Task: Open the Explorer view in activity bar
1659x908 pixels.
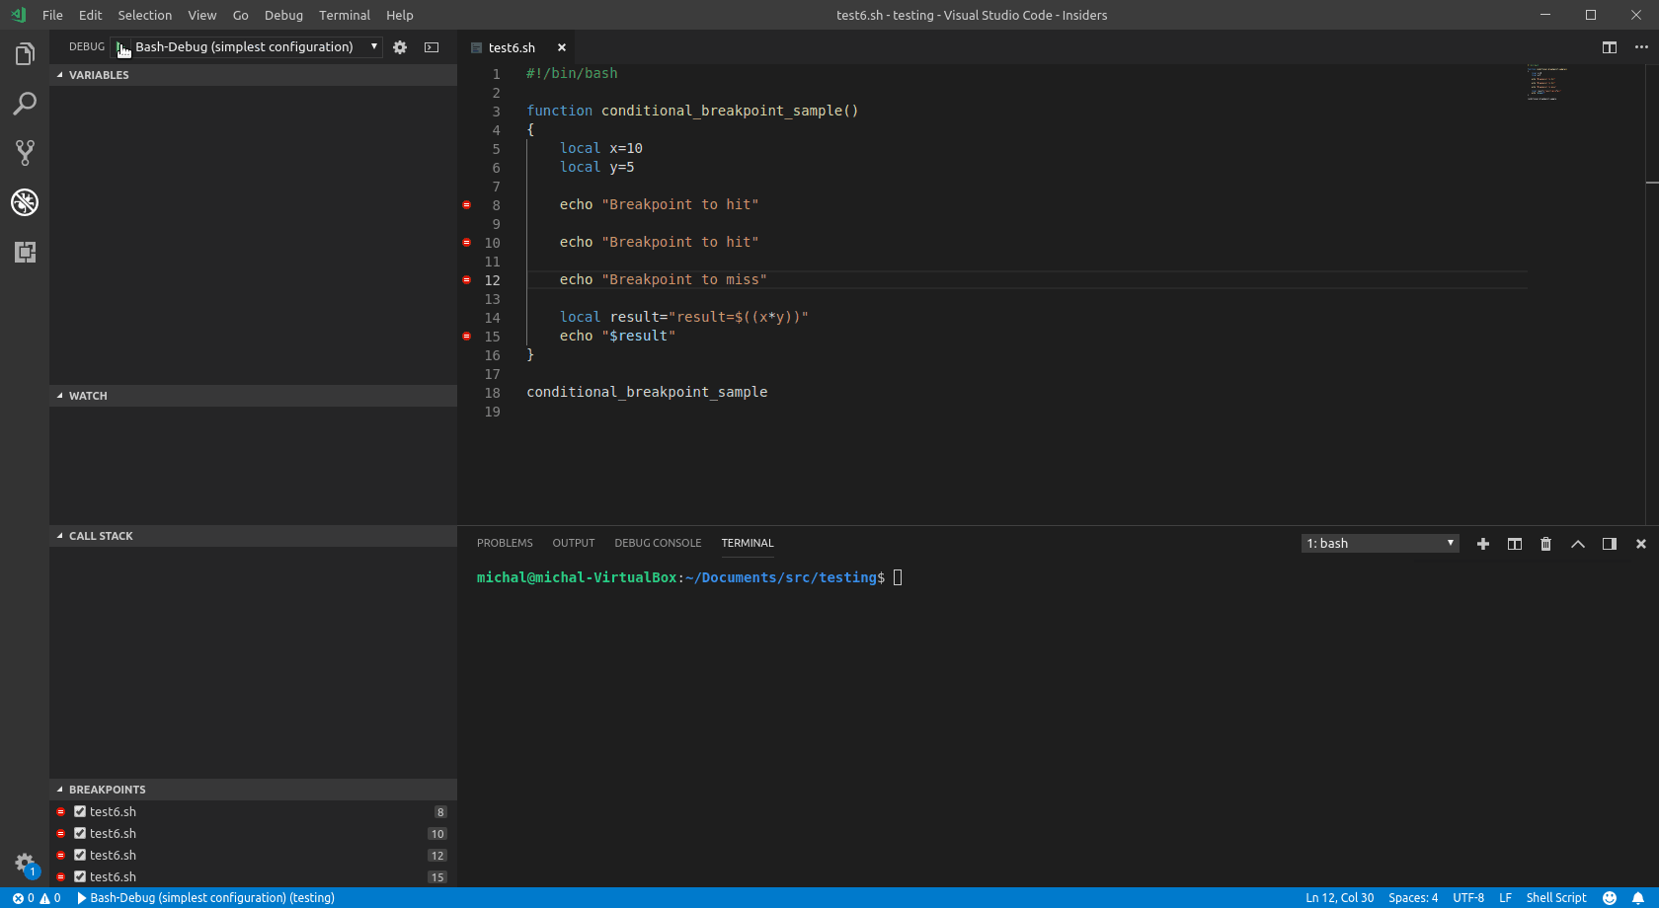Action: tap(25, 54)
